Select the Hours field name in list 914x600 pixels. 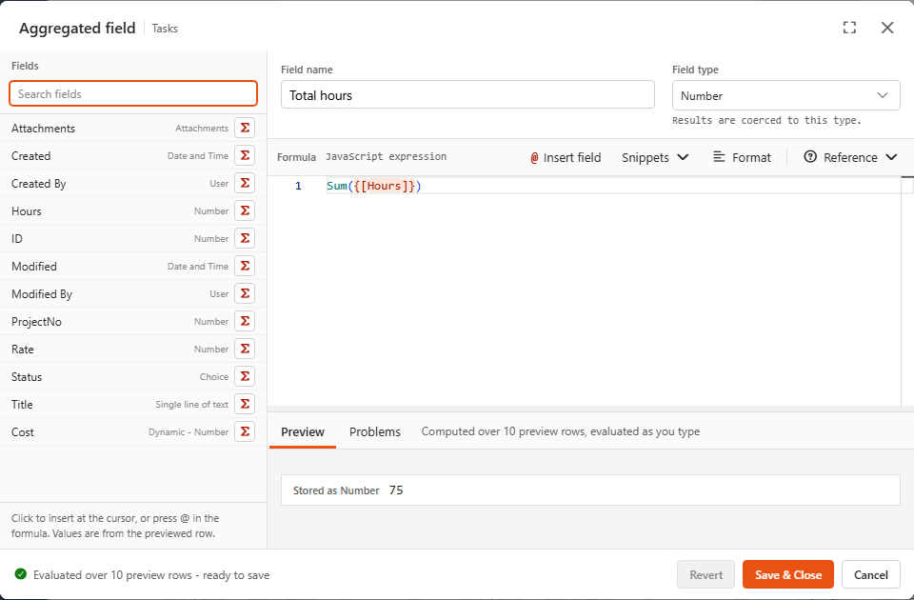(27, 211)
